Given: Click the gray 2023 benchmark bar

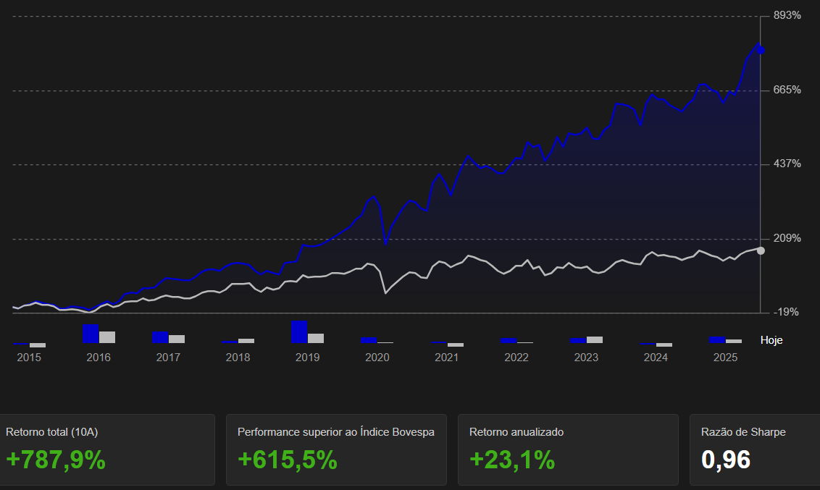Looking at the screenshot, I should pos(595,339).
